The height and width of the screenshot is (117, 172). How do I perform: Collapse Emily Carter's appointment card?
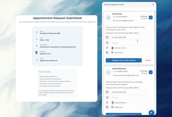pyautogui.click(x=150, y=17)
